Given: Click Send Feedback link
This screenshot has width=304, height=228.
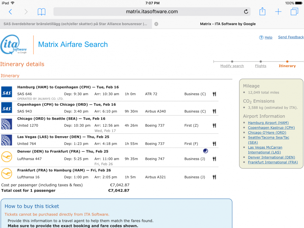Looking at the screenshot, I should (290, 37).
